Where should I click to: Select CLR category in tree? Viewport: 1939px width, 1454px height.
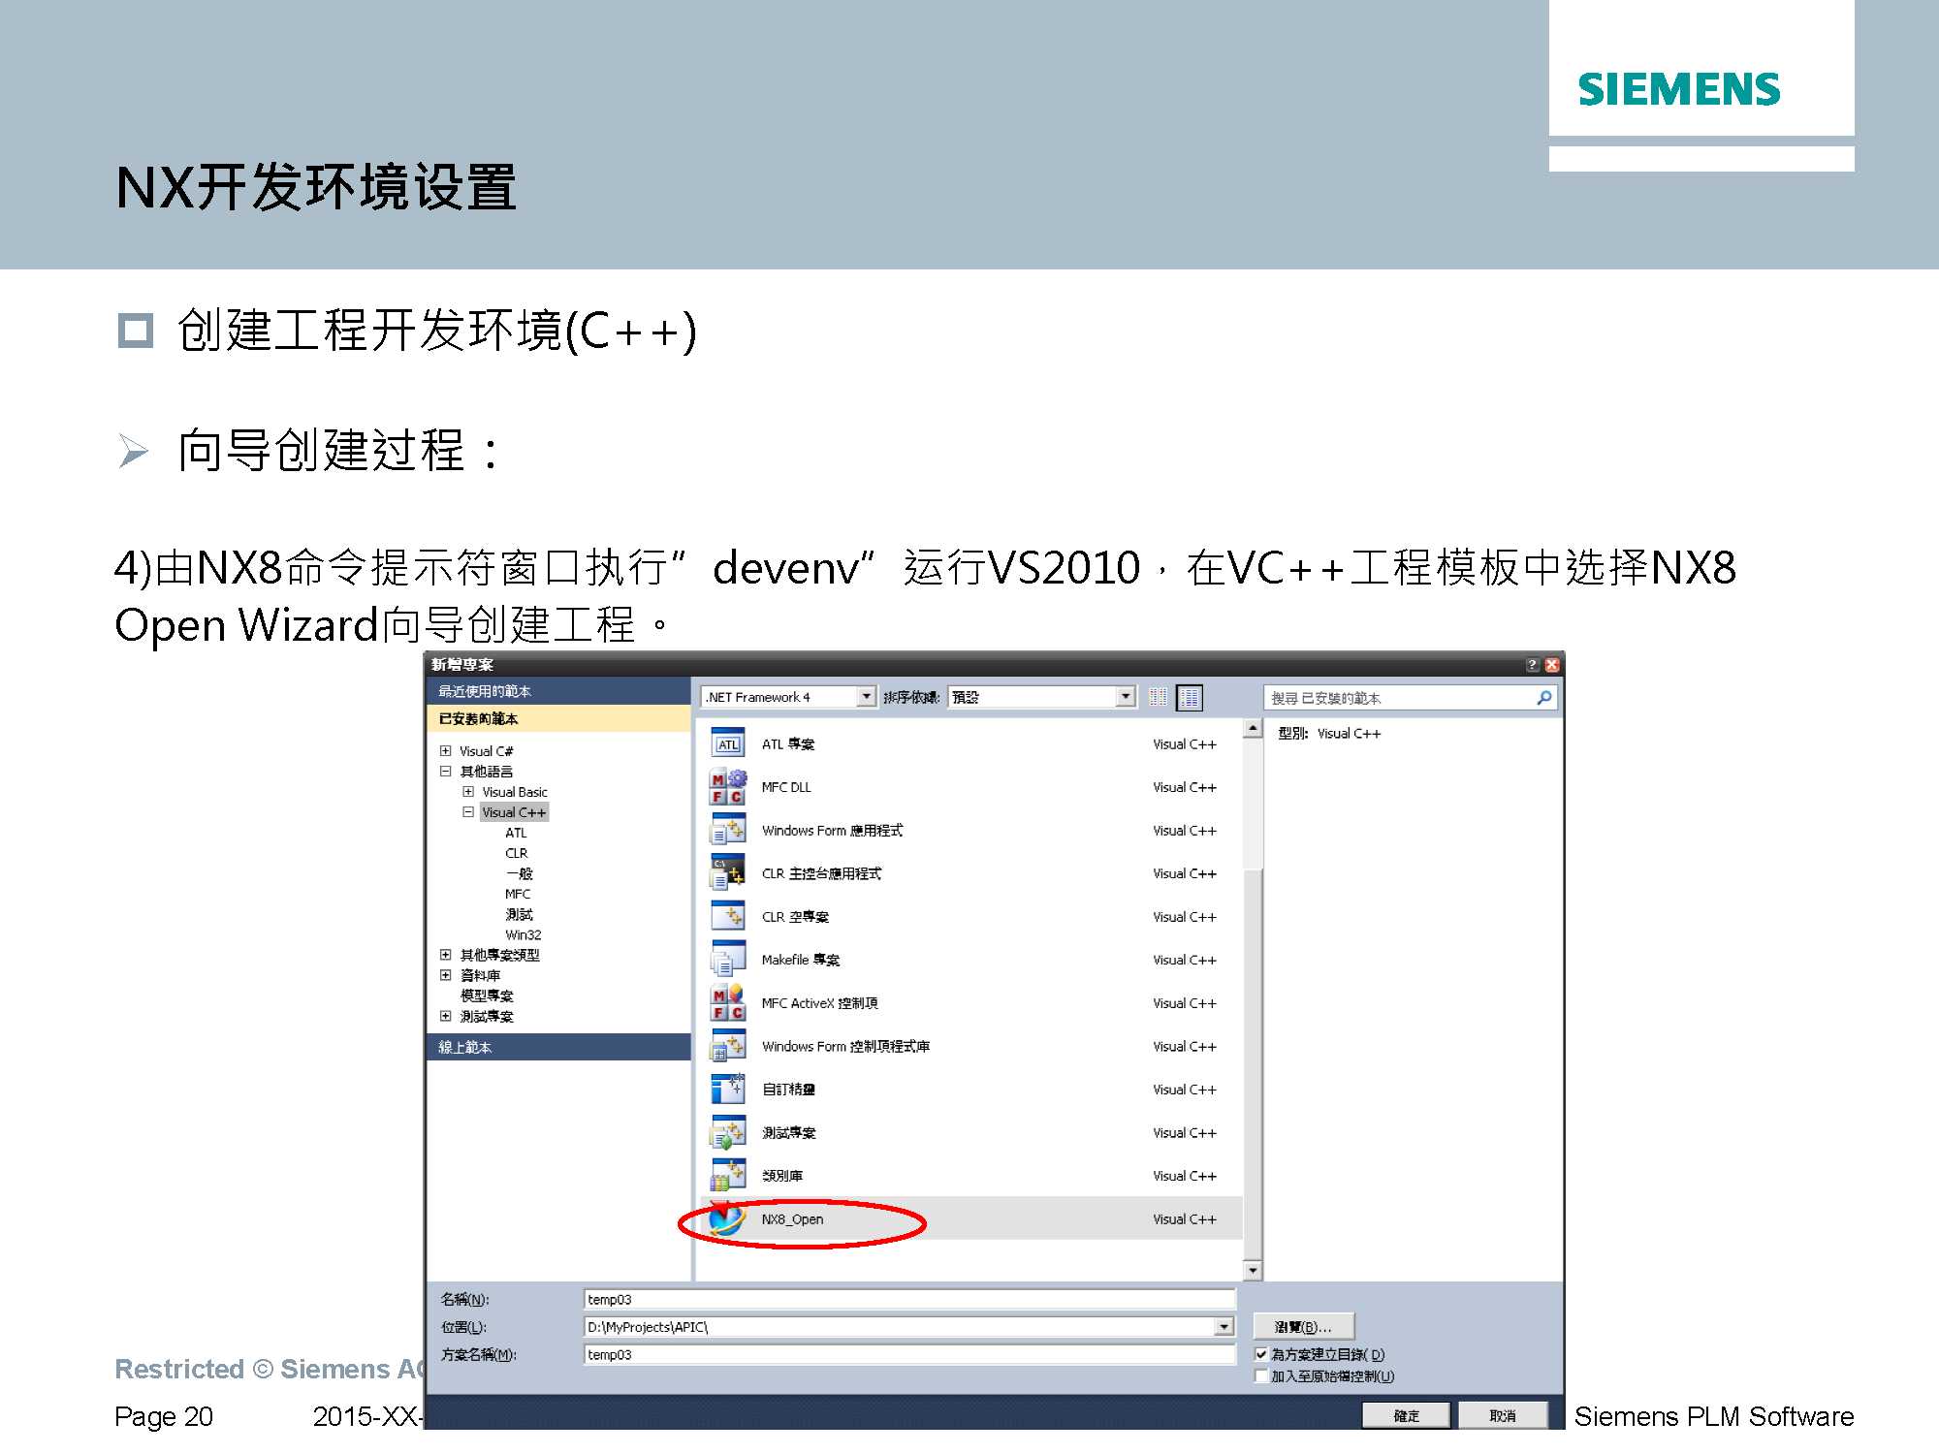(x=516, y=853)
